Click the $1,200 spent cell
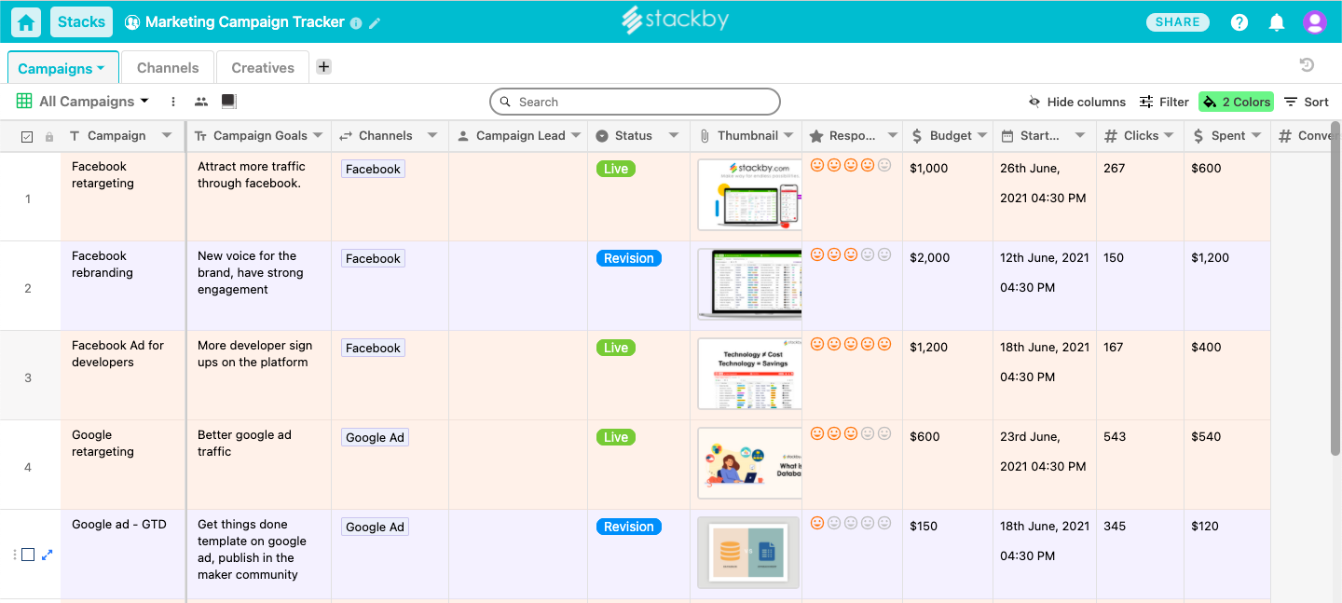 [x=1227, y=285]
